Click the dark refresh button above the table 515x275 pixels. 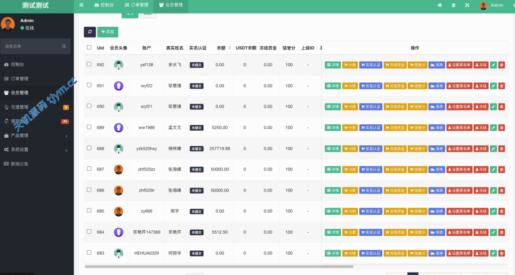[x=90, y=32]
